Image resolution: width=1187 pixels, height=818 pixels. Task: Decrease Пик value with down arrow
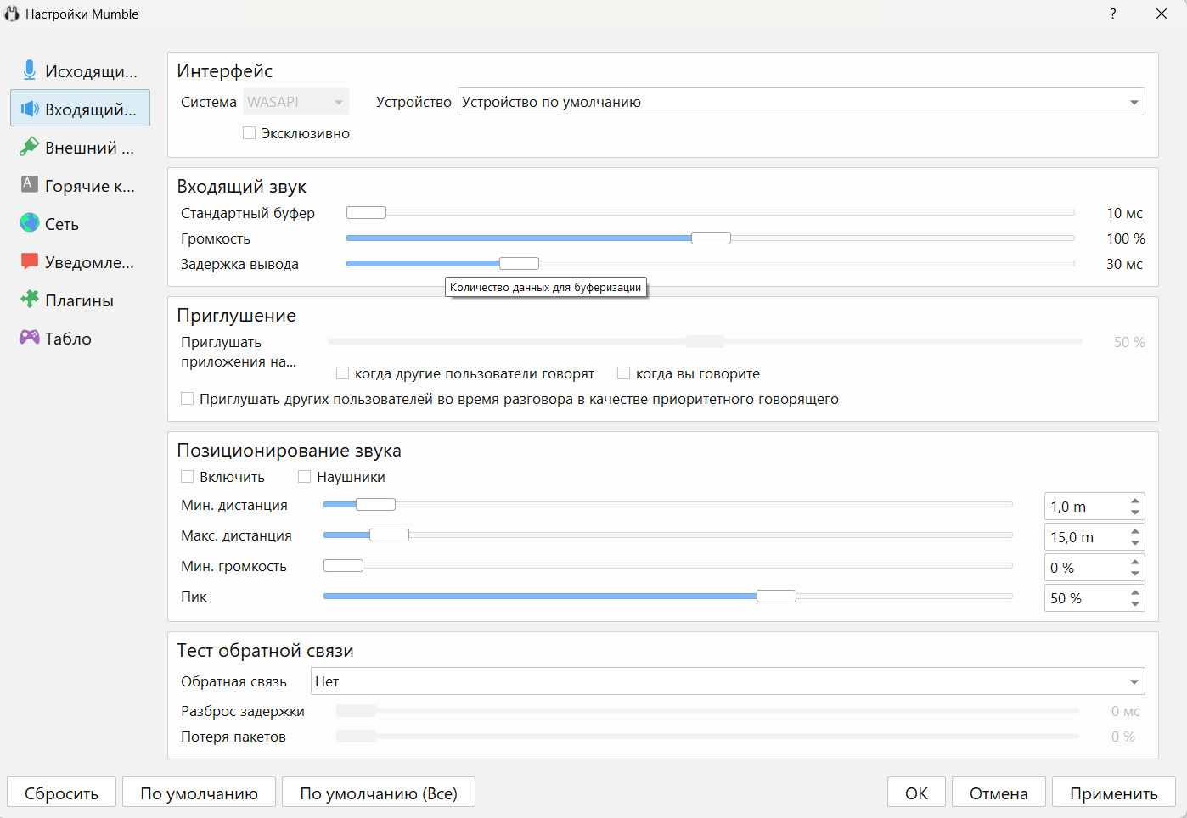(x=1135, y=604)
